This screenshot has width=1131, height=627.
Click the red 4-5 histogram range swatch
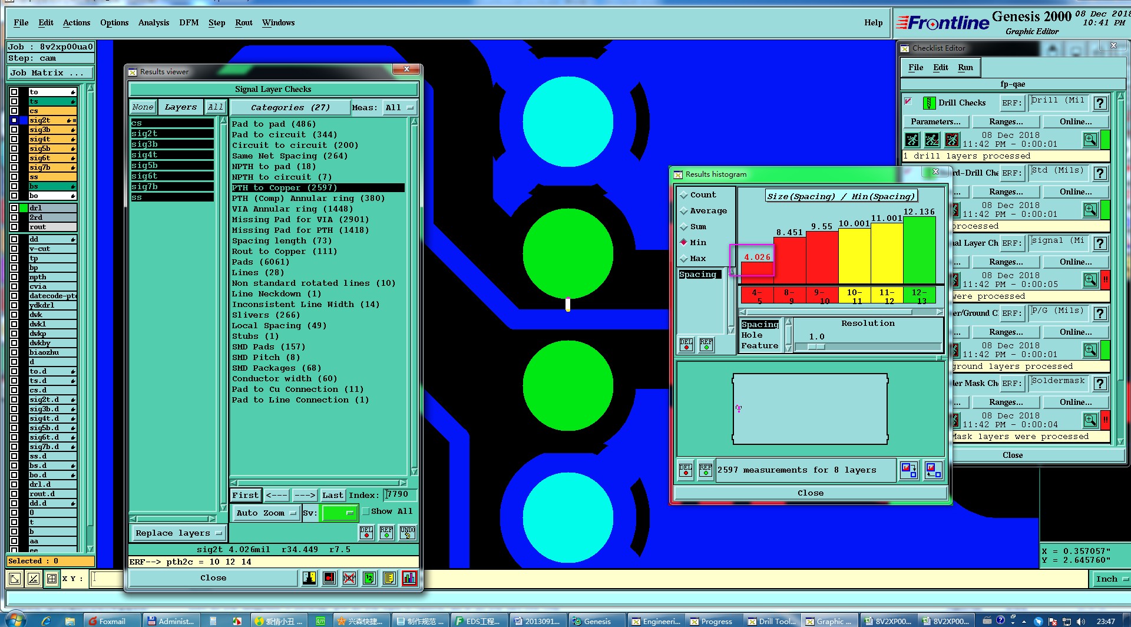(757, 295)
